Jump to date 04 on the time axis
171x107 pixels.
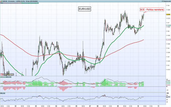pyautogui.click(x=56, y=106)
